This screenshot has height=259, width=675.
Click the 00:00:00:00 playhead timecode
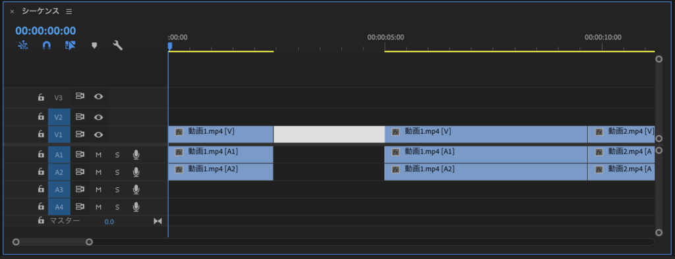click(45, 30)
